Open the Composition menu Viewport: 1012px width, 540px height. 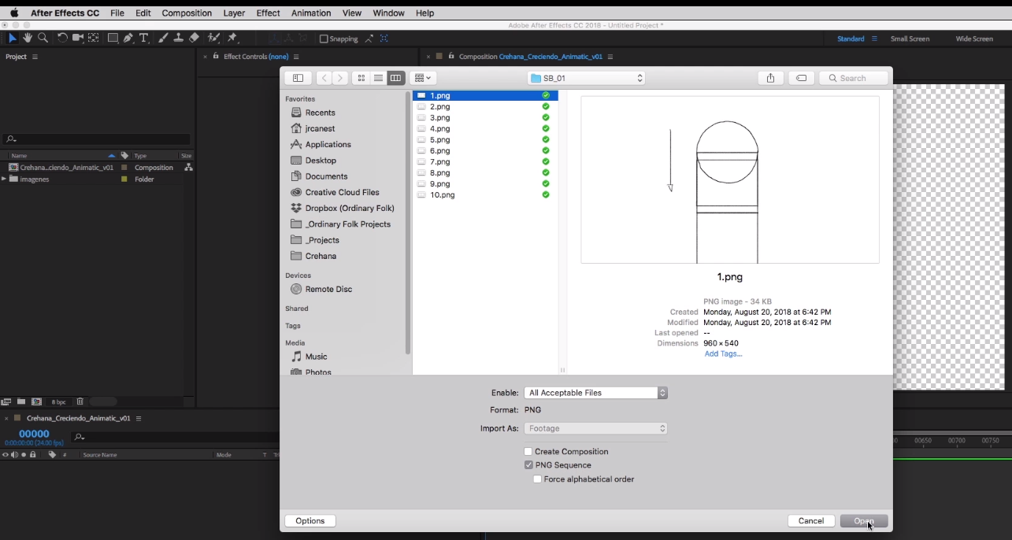tap(187, 13)
